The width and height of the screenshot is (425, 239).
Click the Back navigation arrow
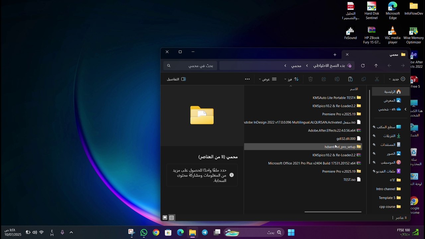[389, 66]
